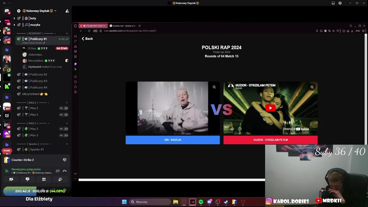The width and height of the screenshot is (368, 207).
Task: Reload the uwufufu page
Action: tap(89, 31)
